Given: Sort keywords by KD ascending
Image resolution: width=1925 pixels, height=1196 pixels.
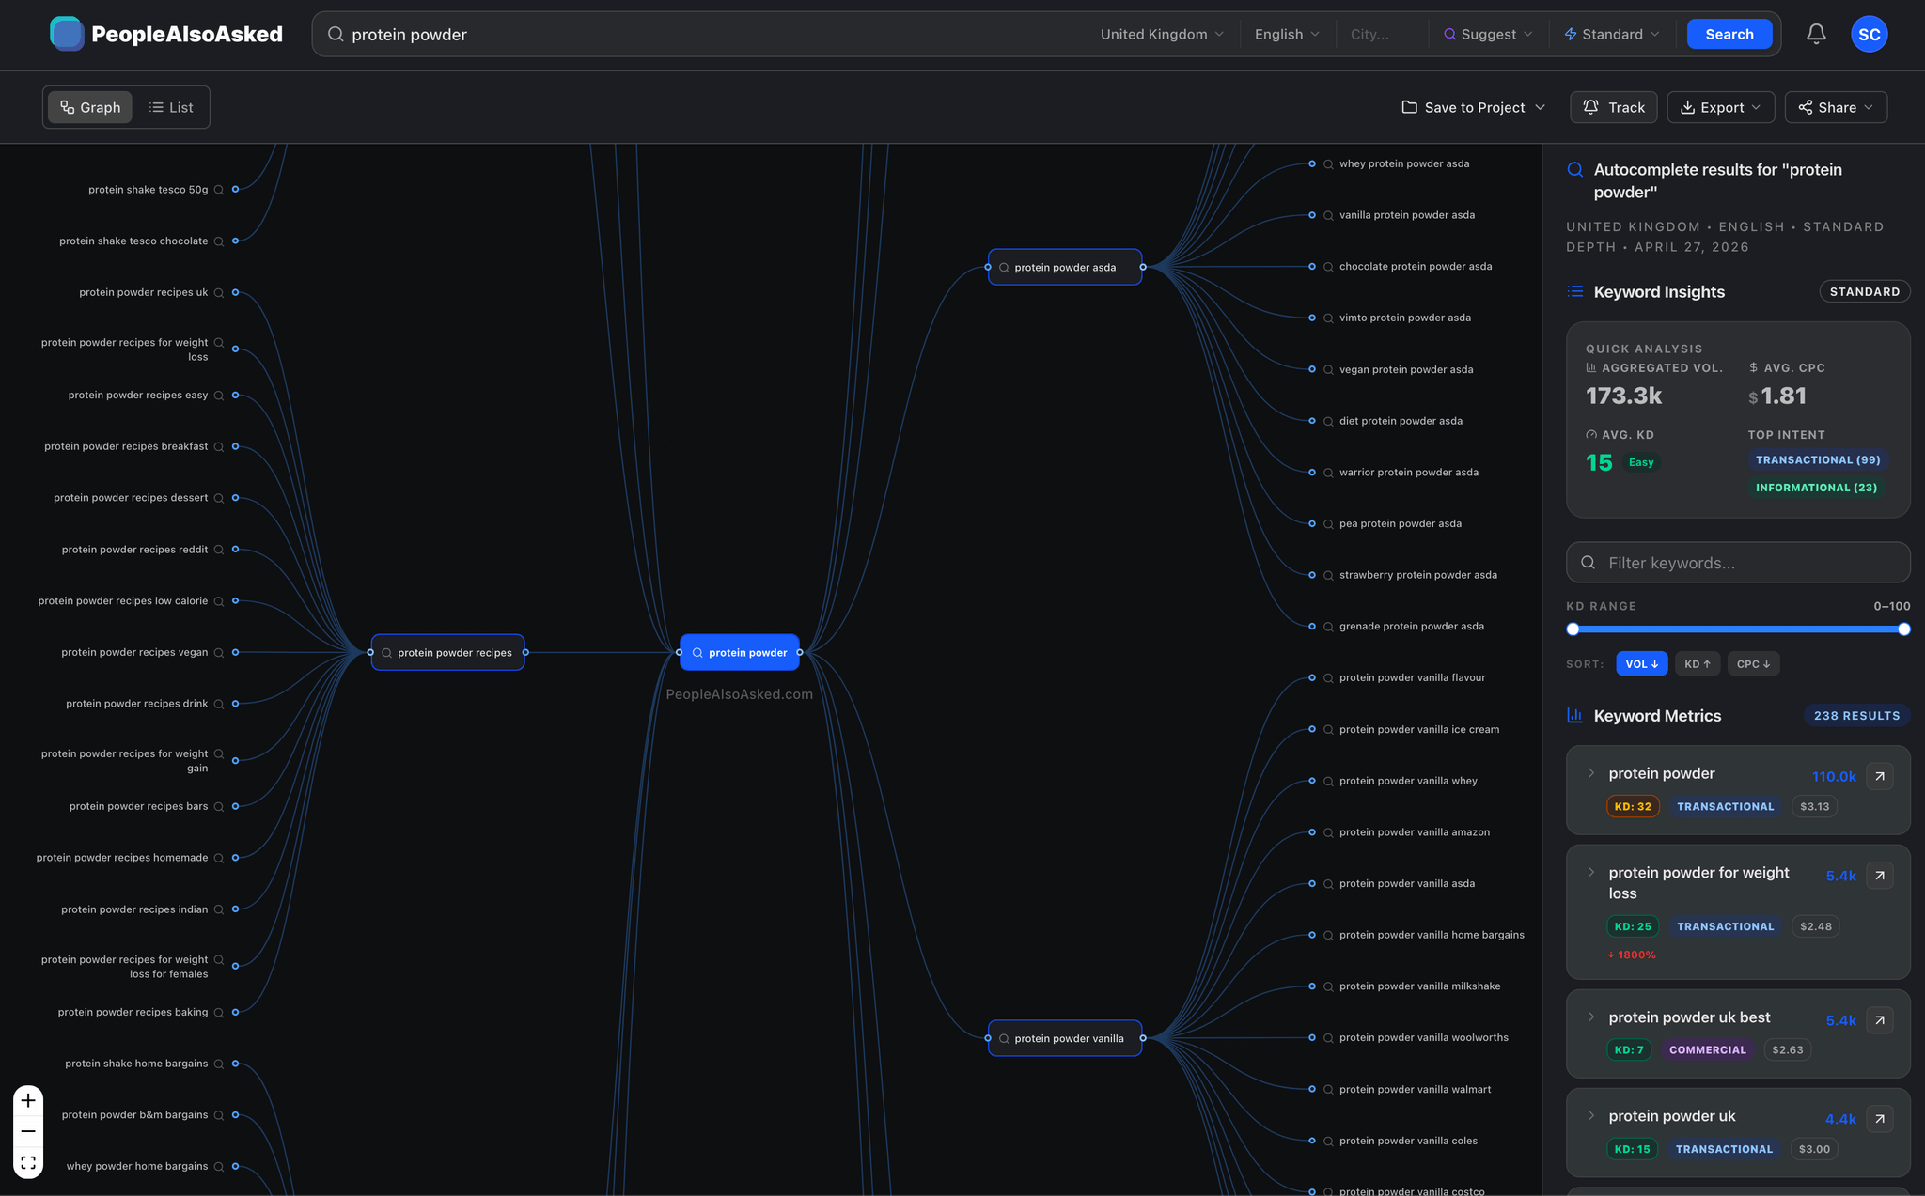Looking at the screenshot, I should click(x=1697, y=664).
